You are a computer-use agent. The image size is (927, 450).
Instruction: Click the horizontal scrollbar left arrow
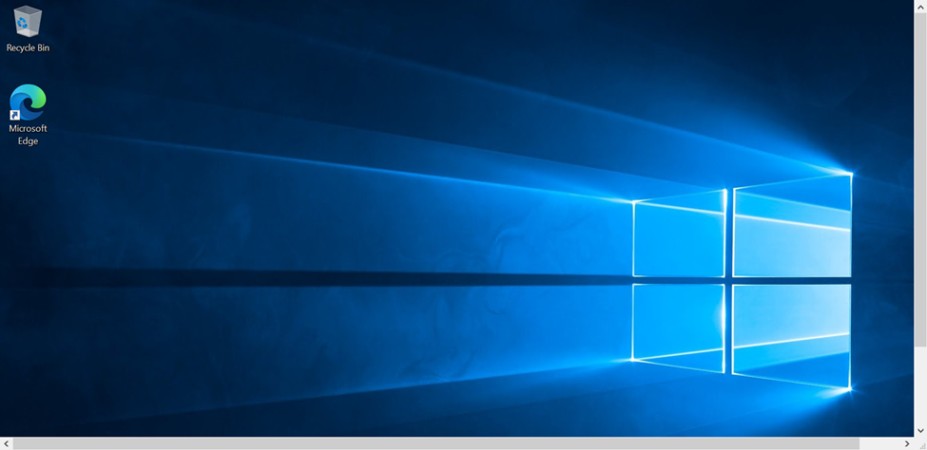pyautogui.click(x=6, y=443)
